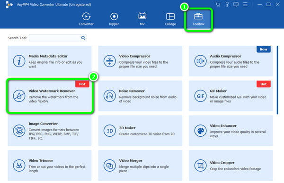The height and width of the screenshot is (183, 284).
Task: Click the Video Merger icon
Action: coord(110,166)
